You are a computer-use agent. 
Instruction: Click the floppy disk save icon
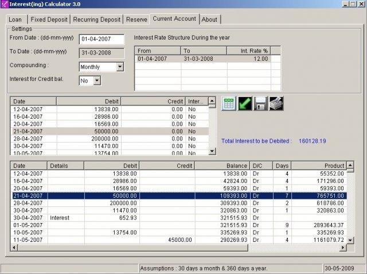pyautogui.click(x=260, y=104)
